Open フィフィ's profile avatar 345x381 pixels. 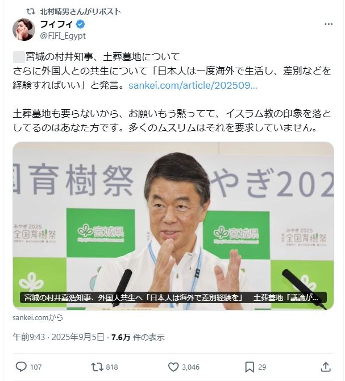[x=24, y=30]
